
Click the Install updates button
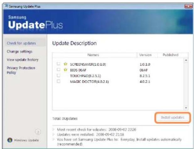tap(173, 117)
